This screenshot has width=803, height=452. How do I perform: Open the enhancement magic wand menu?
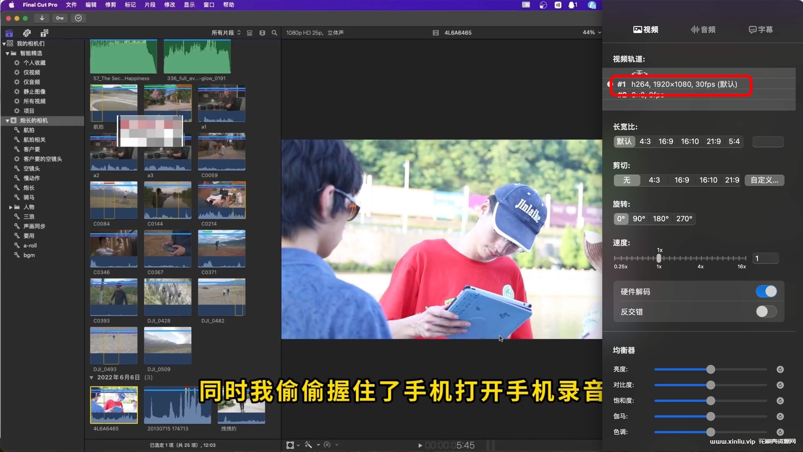(x=309, y=445)
